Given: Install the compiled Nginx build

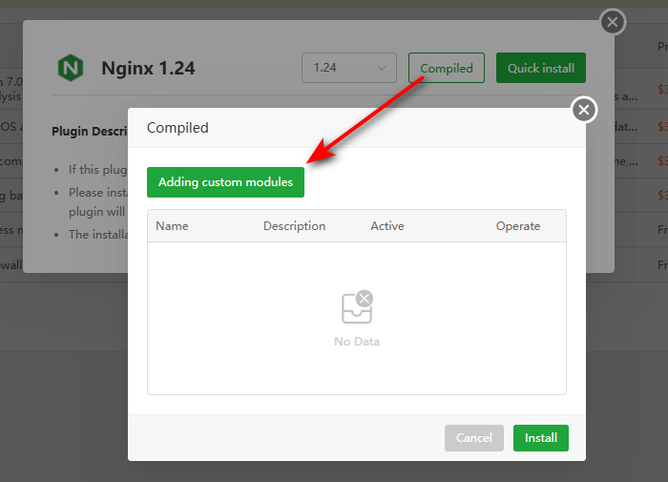Looking at the screenshot, I should [541, 438].
